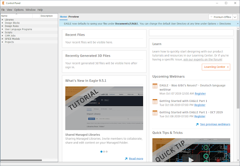240x166 pixels.
Task: Minimize the Control Panel window
Action: 217,3
